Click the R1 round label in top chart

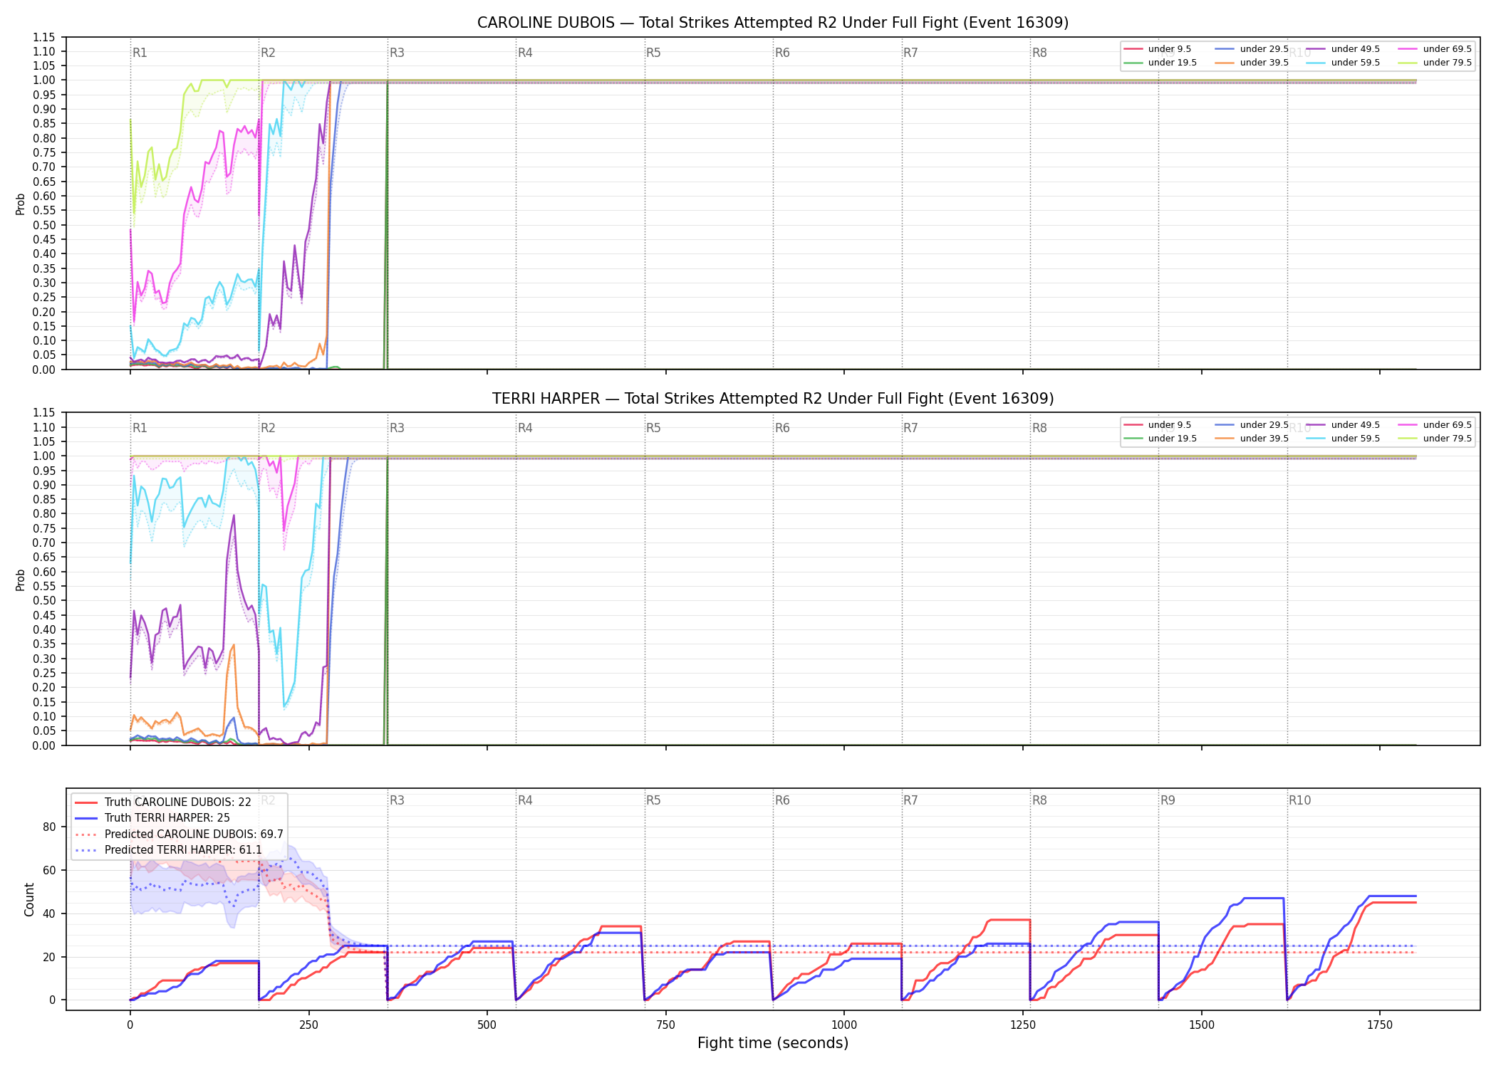140,53
